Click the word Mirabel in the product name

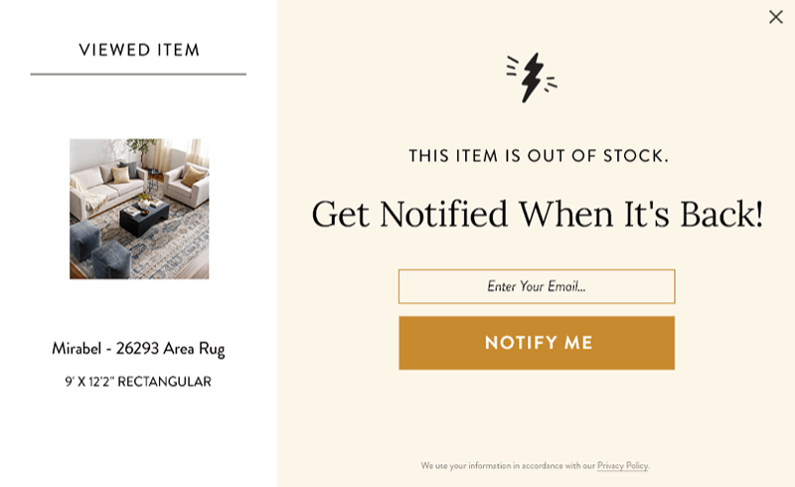point(78,349)
